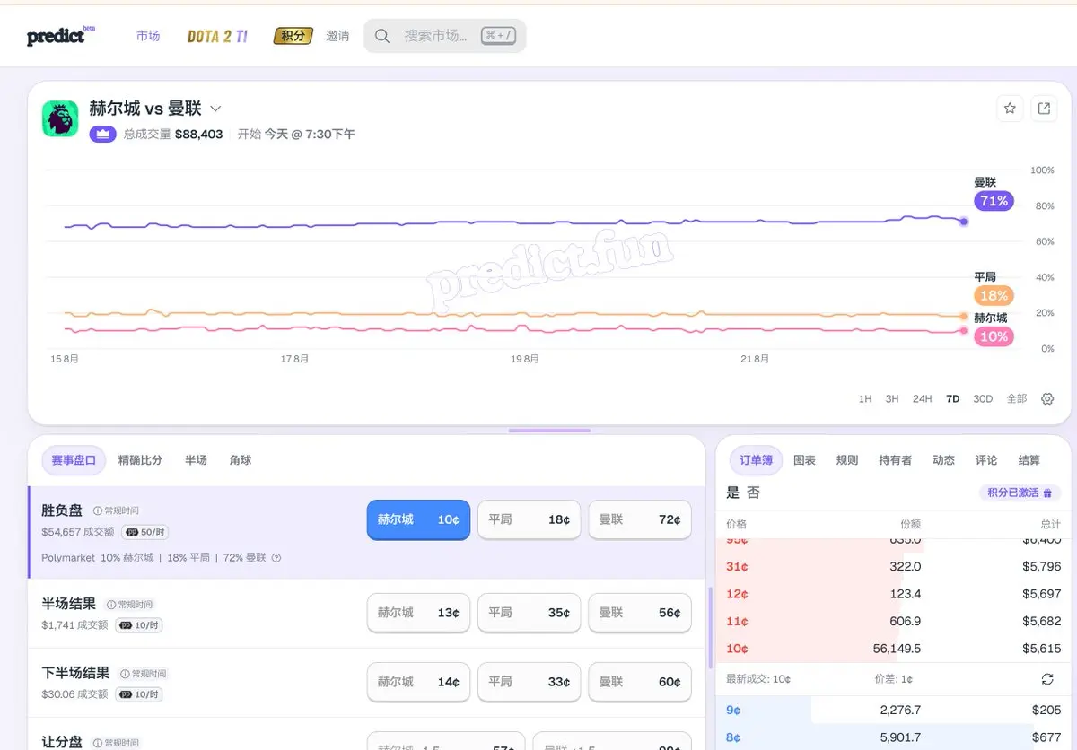Select 平局 18¢ in 胜负盘

click(x=529, y=519)
